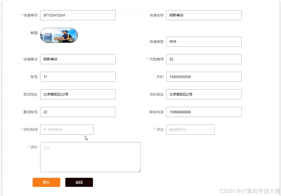The height and width of the screenshot is (196, 281).
Task: Click the 配送账号 label
Action: tap(30, 112)
